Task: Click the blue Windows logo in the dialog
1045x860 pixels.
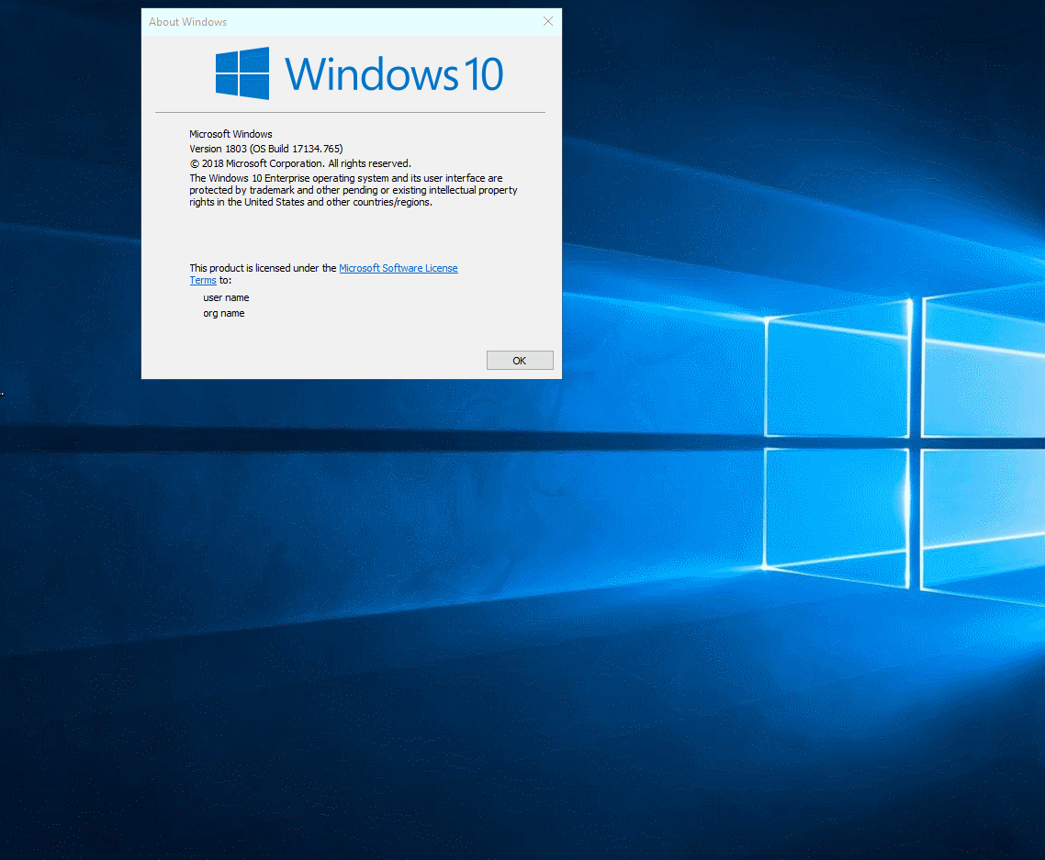Action: (x=242, y=73)
